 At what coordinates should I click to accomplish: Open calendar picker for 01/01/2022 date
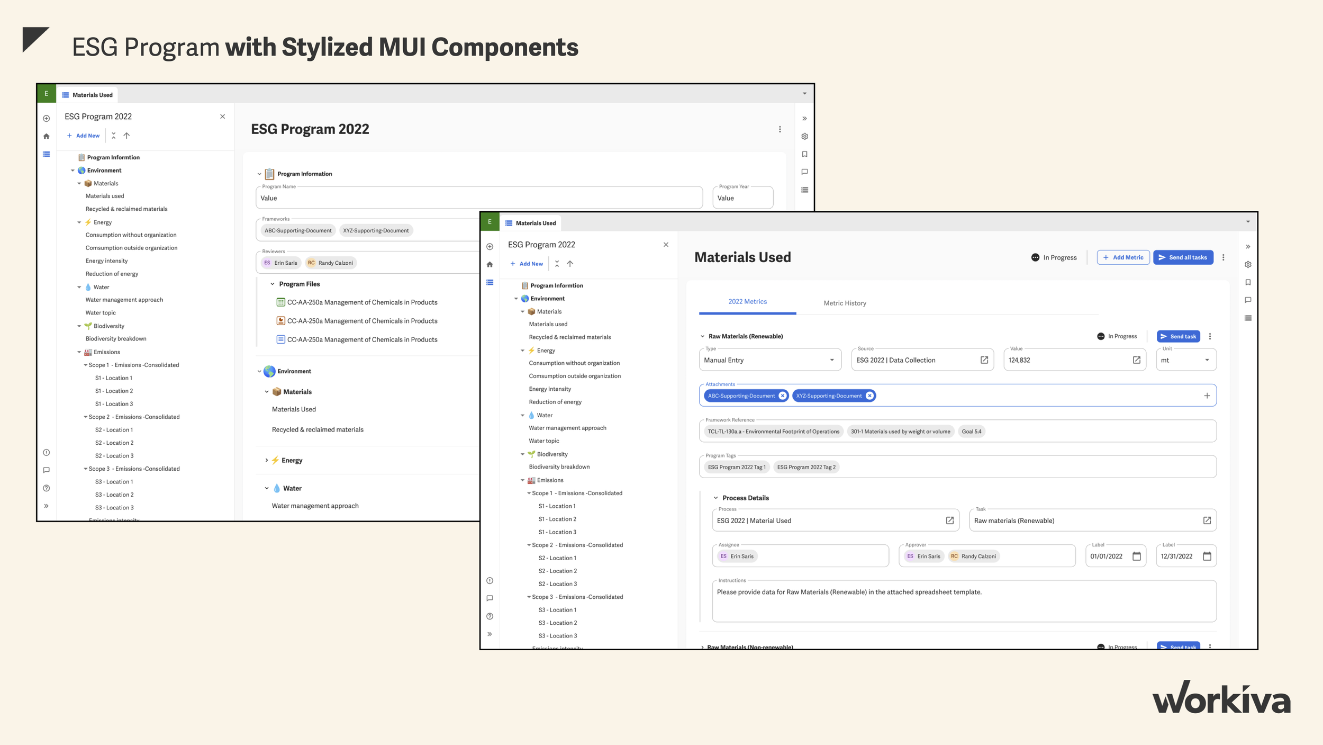[x=1136, y=556]
